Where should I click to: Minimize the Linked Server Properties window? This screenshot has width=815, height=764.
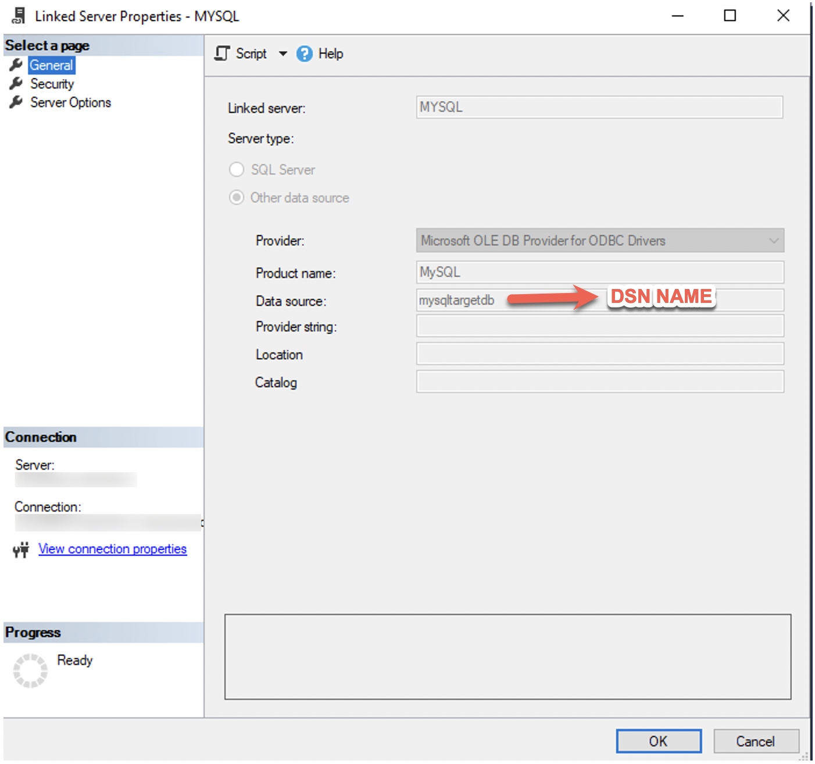(678, 16)
